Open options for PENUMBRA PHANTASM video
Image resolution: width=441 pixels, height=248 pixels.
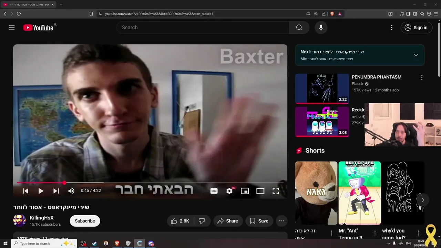(x=422, y=78)
